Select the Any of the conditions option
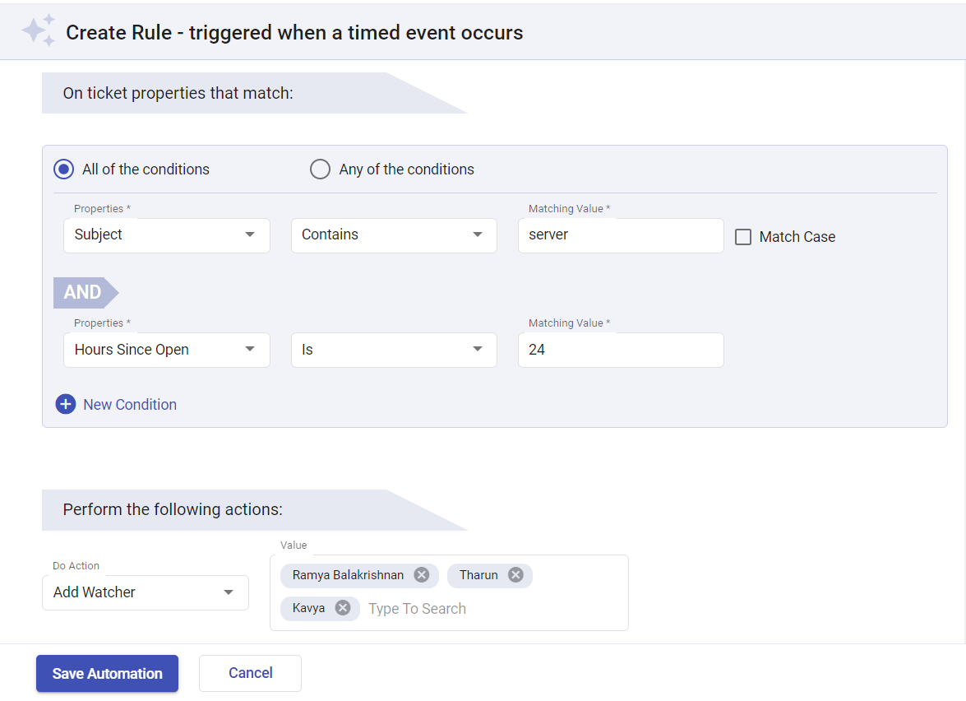 pyautogui.click(x=320, y=169)
